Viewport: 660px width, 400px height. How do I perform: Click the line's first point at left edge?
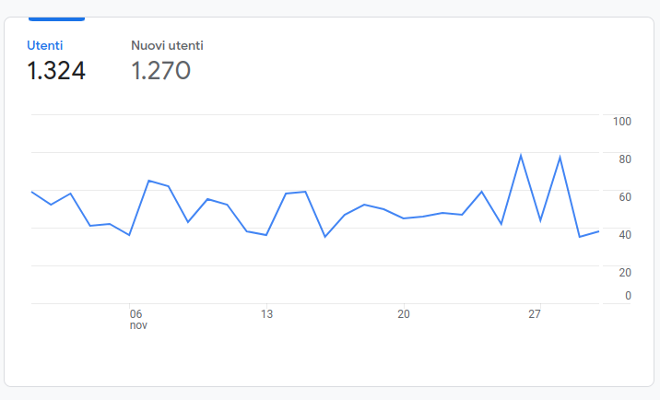[x=32, y=192]
